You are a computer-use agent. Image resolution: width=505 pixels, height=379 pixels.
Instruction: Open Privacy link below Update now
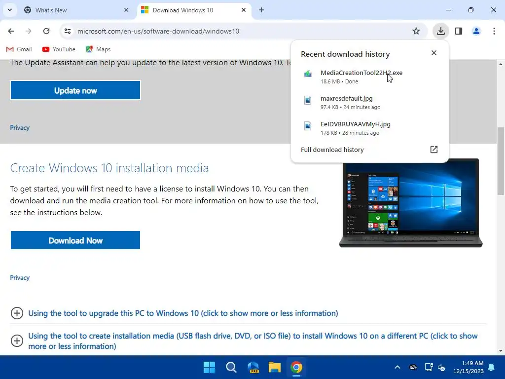(x=20, y=128)
